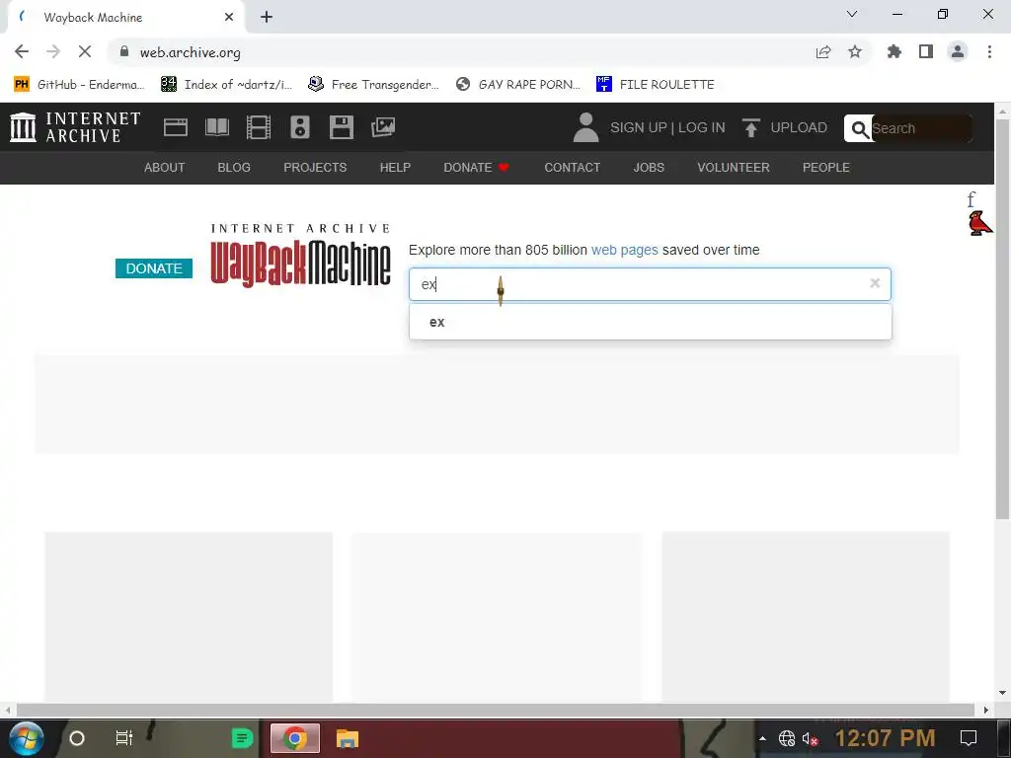Share this page icon
This screenshot has height=758, width=1011.
pyautogui.click(x=822, y=51)
